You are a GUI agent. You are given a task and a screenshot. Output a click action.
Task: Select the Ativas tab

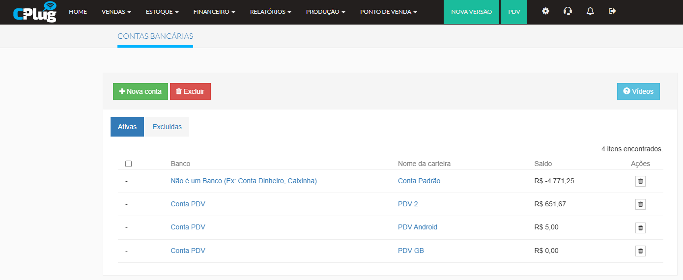[127, 127]
